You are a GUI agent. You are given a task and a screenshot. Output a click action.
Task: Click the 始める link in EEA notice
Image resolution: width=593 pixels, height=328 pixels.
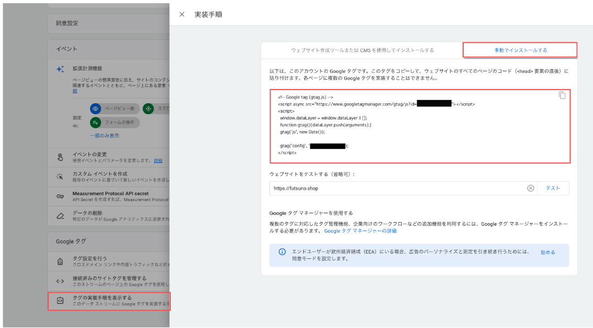pyautogui.click(x=547, y=253)
